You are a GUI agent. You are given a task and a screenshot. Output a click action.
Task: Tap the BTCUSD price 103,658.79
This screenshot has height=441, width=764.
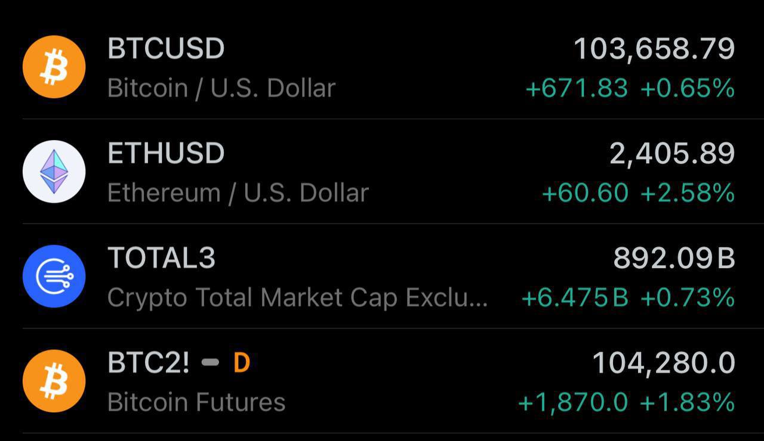[654, 49]
